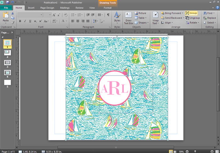
Task: Click Grow Font icon
Action: [x=54, y=15]
